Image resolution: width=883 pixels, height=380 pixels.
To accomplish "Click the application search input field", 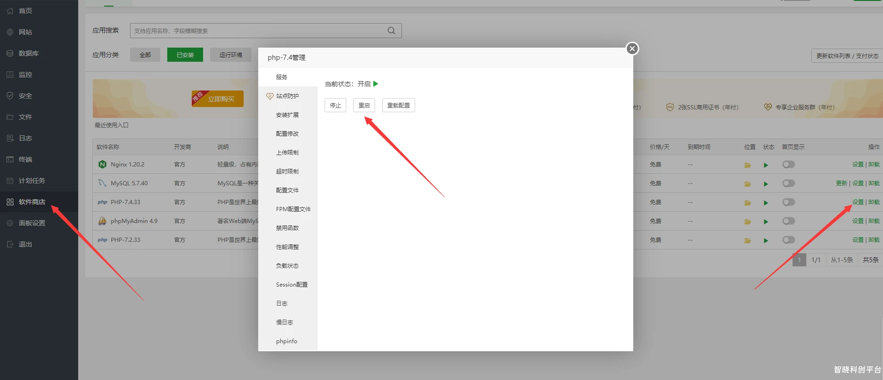I will [x=257, y=31].
